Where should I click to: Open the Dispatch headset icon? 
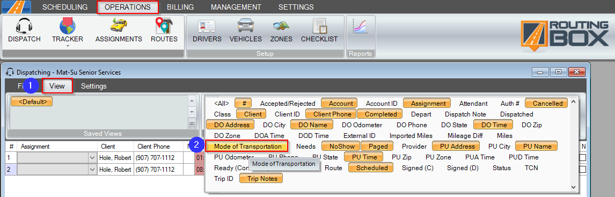pos(24,26)
